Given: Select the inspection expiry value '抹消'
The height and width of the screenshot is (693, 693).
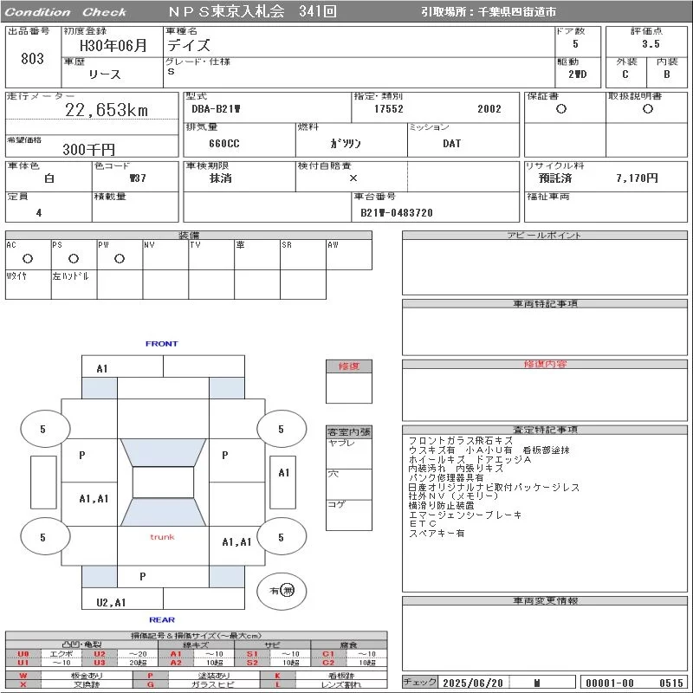Looking at the screenshot, I should coord(221,178).
